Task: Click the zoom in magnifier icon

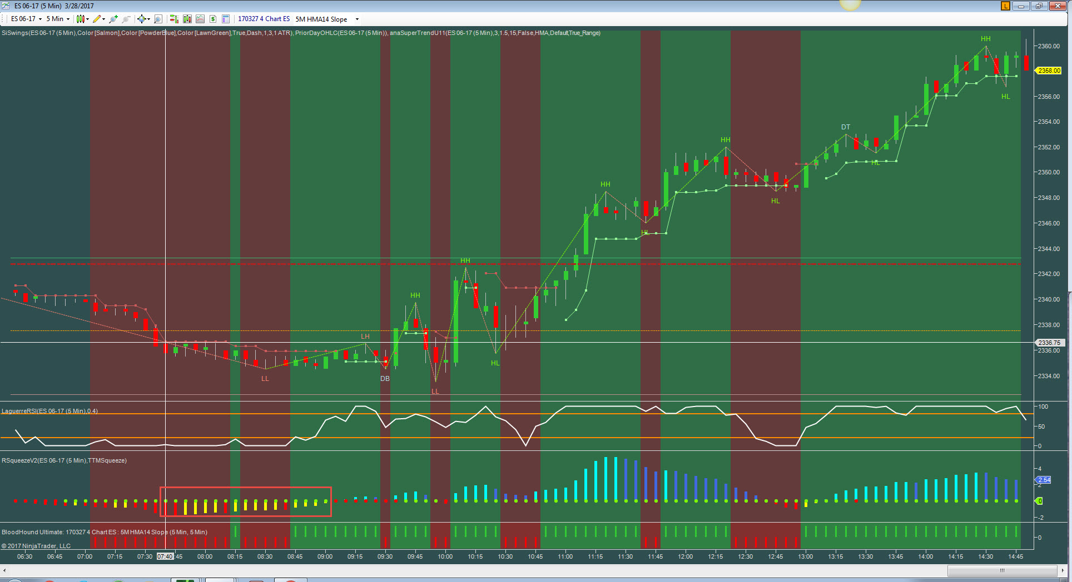Action: [113, 19]
